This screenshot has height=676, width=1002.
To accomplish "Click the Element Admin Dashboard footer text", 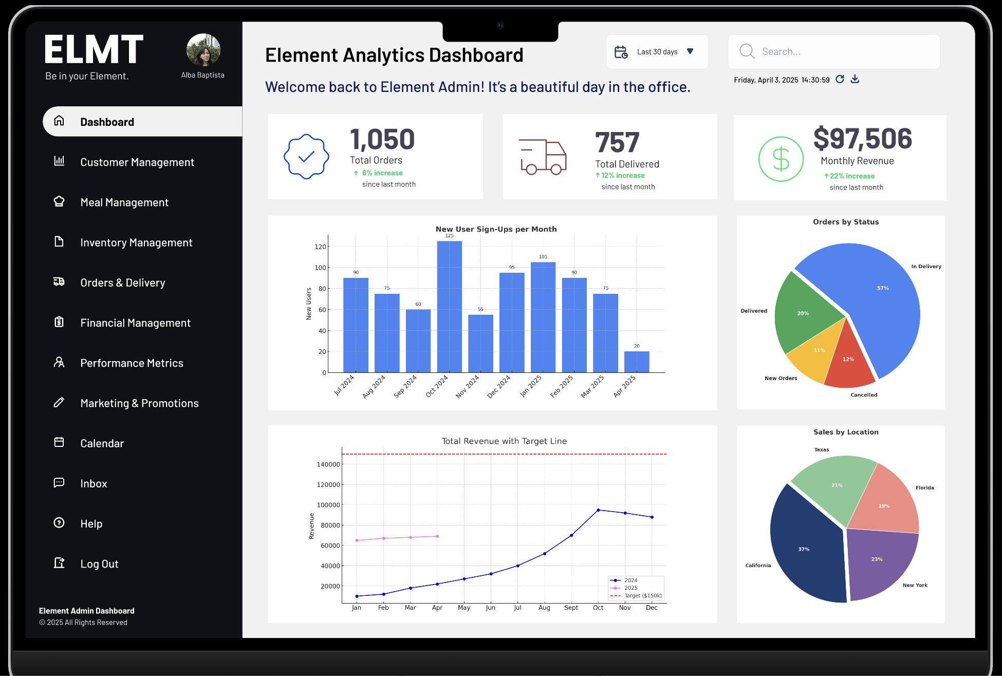I will (87, 611).
